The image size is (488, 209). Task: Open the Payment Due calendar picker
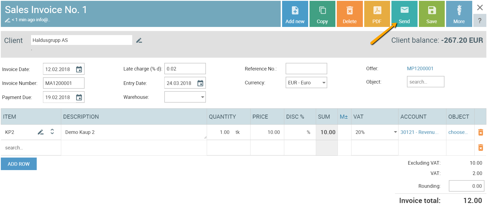point(79,97)
